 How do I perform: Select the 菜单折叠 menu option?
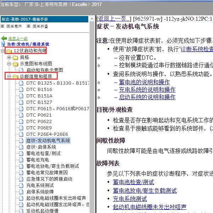40,26
